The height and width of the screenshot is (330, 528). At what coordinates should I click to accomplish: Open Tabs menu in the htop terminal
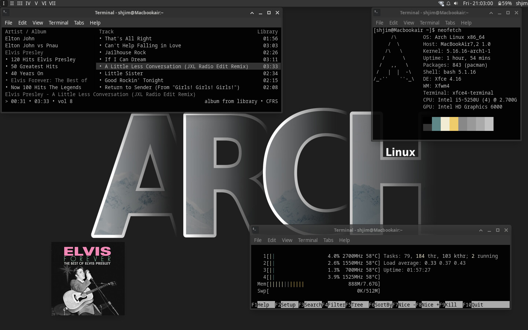[328, 240]
